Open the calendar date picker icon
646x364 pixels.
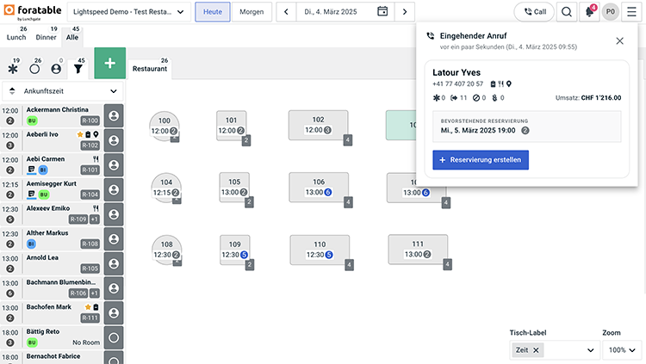point(382,12)
